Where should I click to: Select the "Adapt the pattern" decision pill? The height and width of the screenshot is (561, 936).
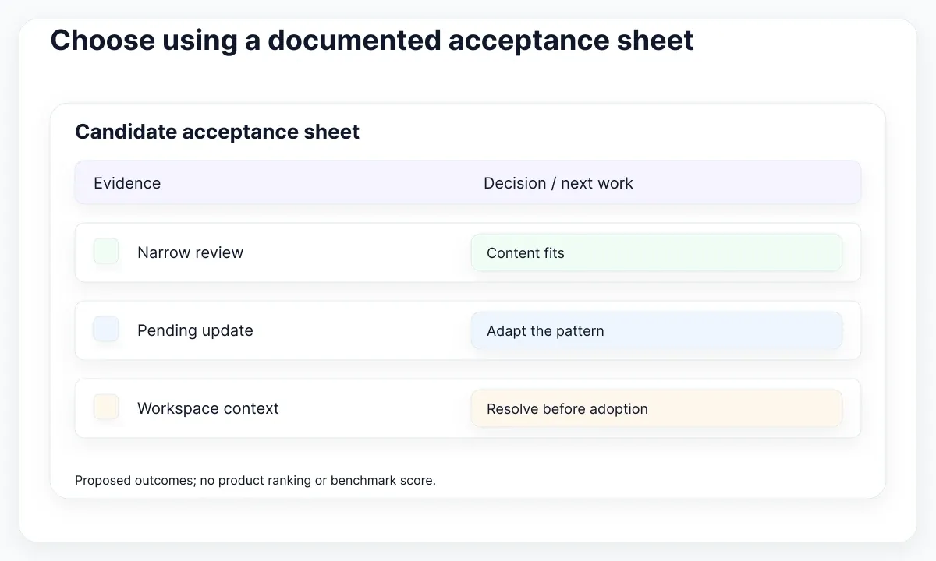click(x=657, y=330)
